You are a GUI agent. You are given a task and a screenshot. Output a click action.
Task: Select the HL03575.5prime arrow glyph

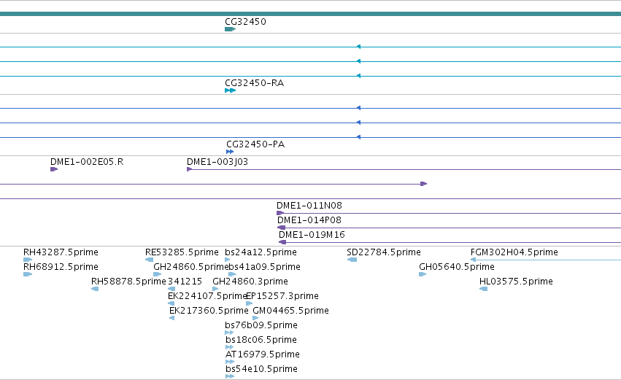(x=483, y=290)
